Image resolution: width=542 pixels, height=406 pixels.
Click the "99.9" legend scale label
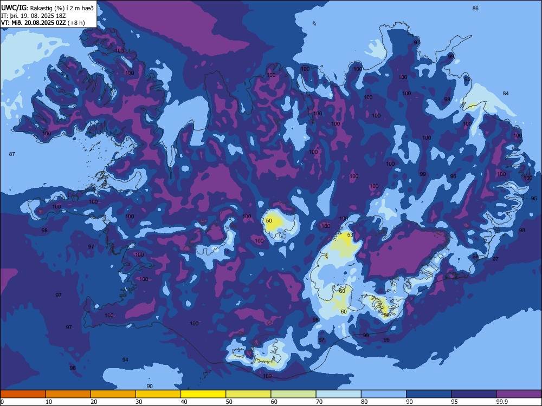[502, 402]
